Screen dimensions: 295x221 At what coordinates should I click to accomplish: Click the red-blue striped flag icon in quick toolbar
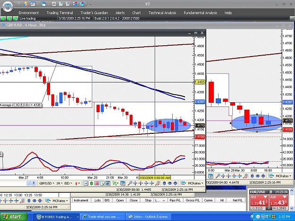coord(75,4)
